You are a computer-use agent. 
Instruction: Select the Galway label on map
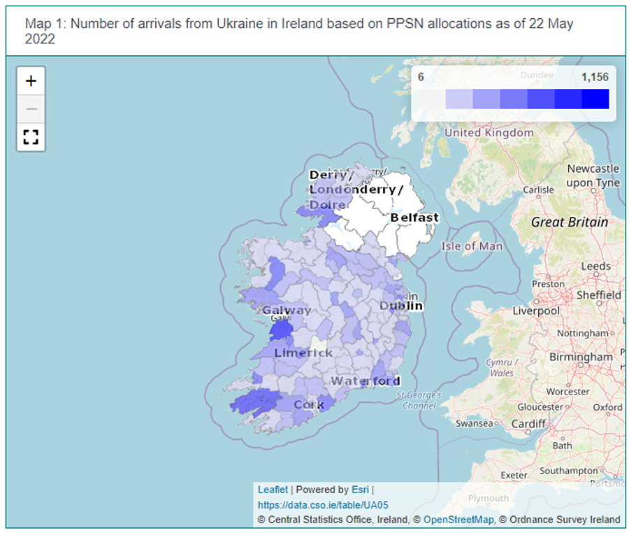click(x=287, y=311)
